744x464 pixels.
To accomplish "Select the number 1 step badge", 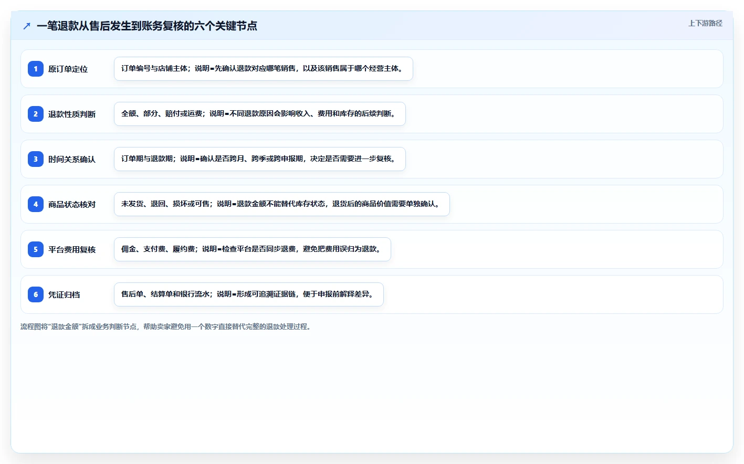I will pos(36,69).
